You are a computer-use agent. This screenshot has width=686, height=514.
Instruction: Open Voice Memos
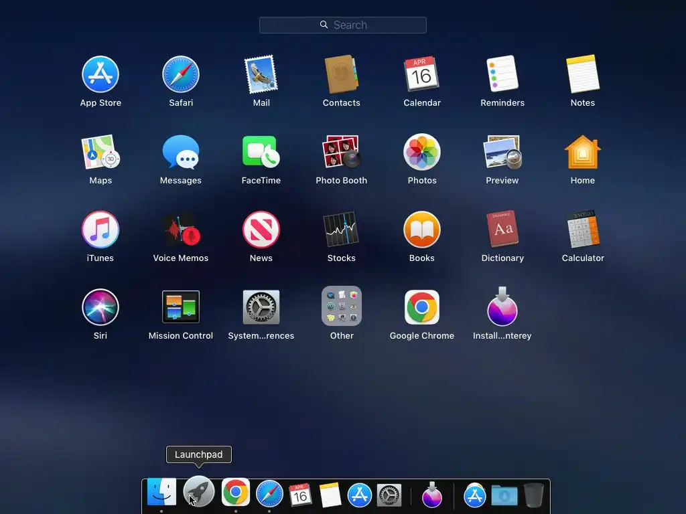coord(181,230)
